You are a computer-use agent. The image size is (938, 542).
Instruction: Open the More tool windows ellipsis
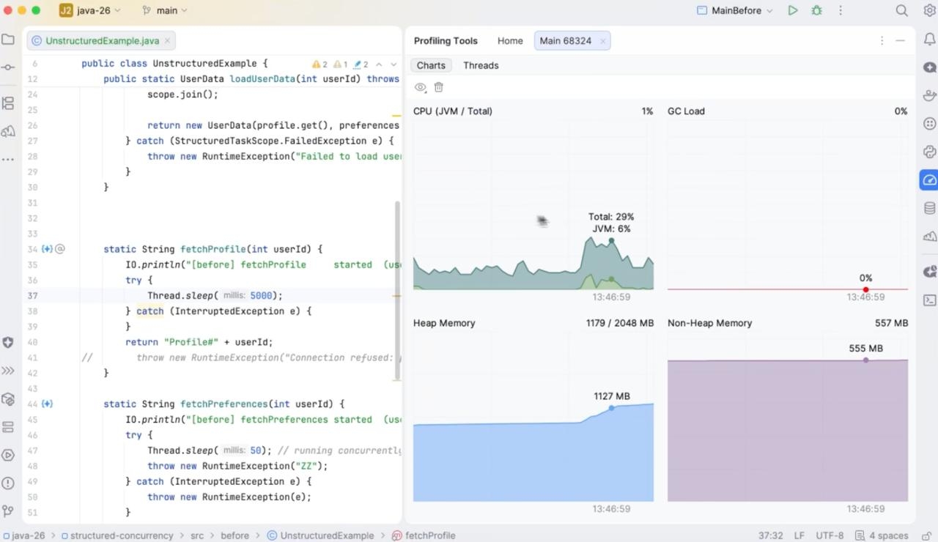(8, 159)
